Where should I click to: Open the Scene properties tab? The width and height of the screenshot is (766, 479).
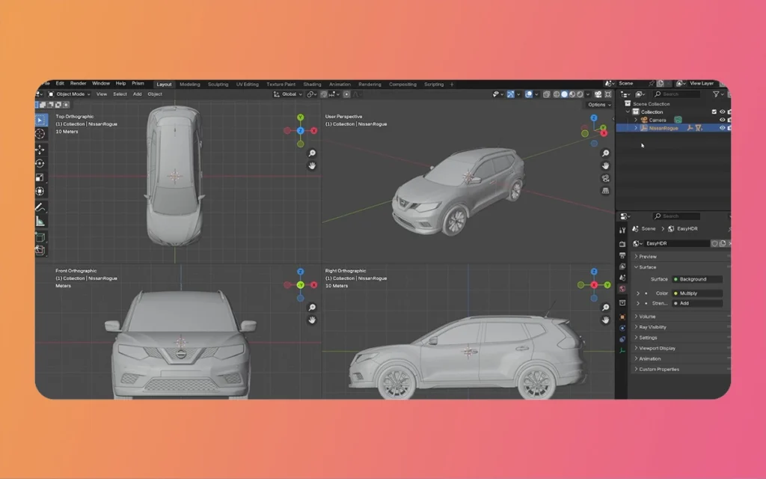point(622,278)
